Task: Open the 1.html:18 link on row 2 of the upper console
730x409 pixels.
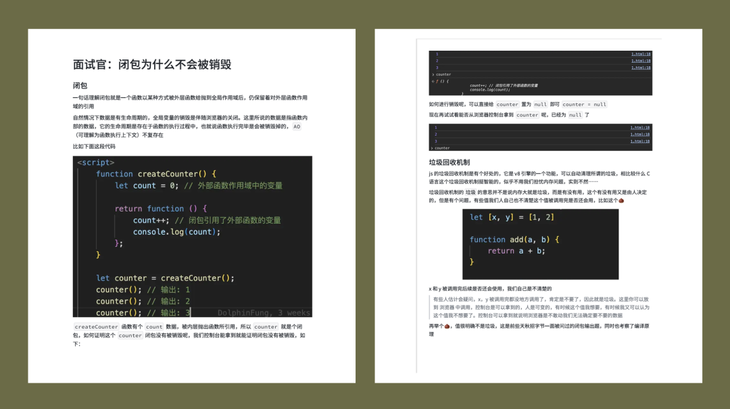Action: tap(641, 61)
